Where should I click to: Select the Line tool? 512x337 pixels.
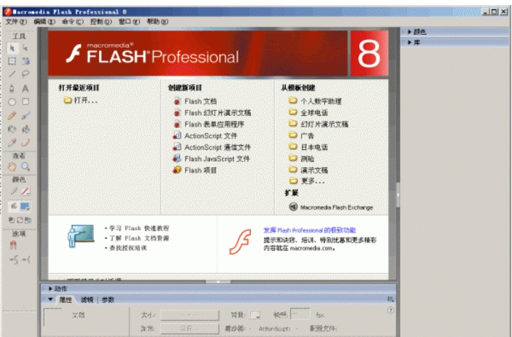tap(12, 75)
